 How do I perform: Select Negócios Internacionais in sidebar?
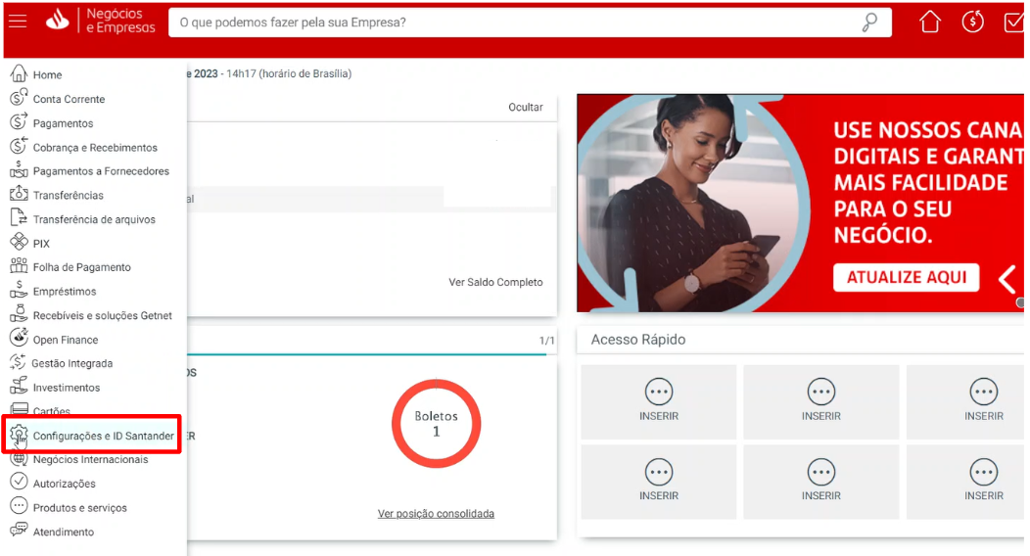pyautogui.click(x=91, y=459)
